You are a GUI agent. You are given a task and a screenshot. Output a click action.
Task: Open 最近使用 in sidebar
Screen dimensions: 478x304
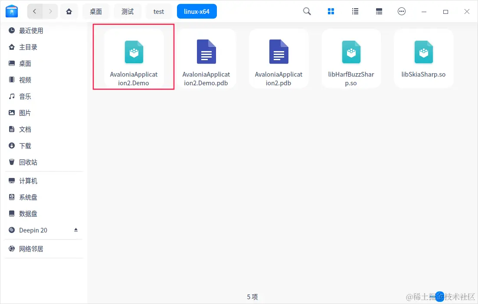click(x=44, y=30)
